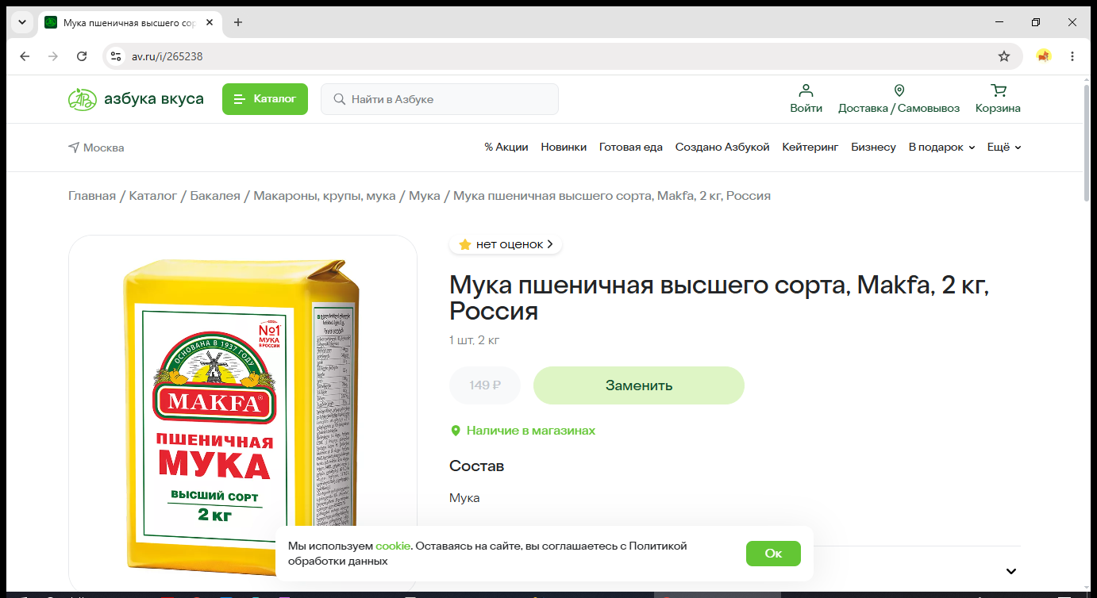Click the 1 шт, 2 кг quantity text
Image resolution: width=1097 pixels, height=598 pixels.
(x=475, y=341)
